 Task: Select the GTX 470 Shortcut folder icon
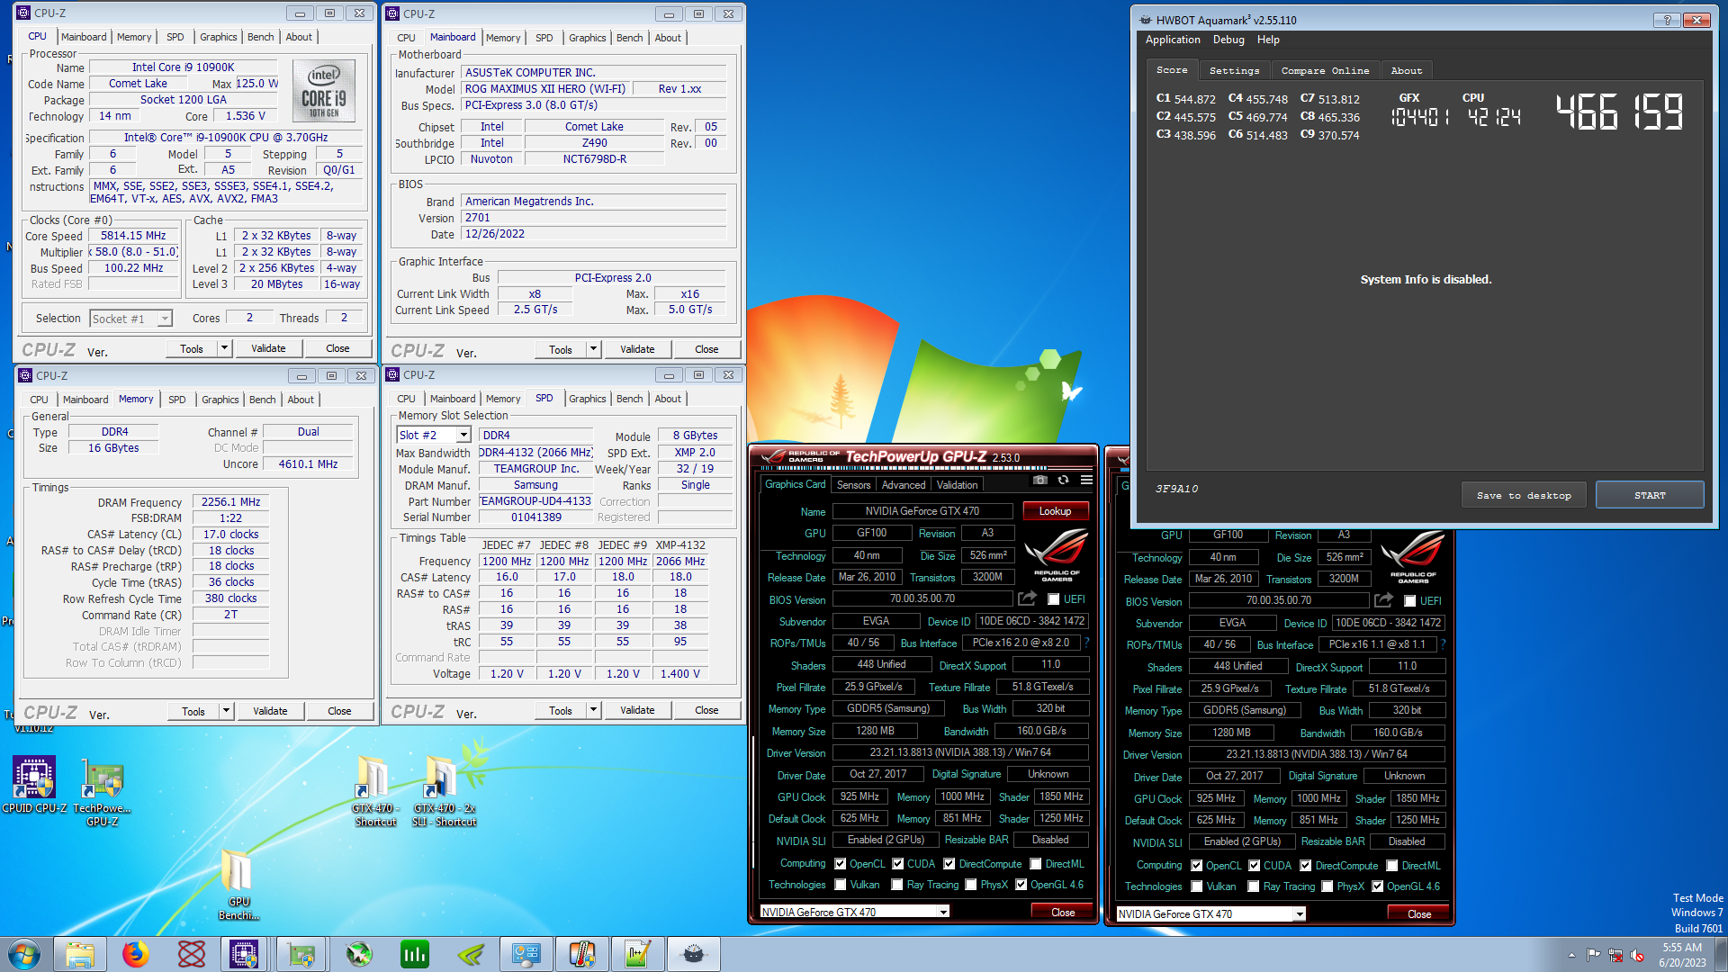[375, 792]
